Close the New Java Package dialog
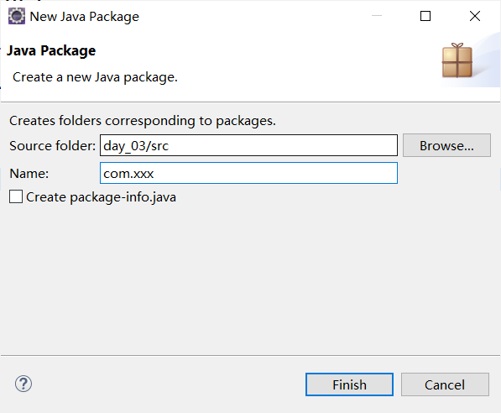This screenshot has width=501, height=413. tap(475, 16)
